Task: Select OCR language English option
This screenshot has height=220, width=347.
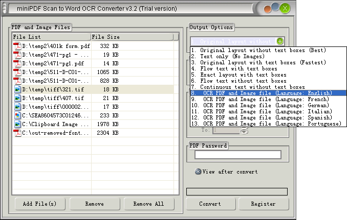Action: (268, 93)
